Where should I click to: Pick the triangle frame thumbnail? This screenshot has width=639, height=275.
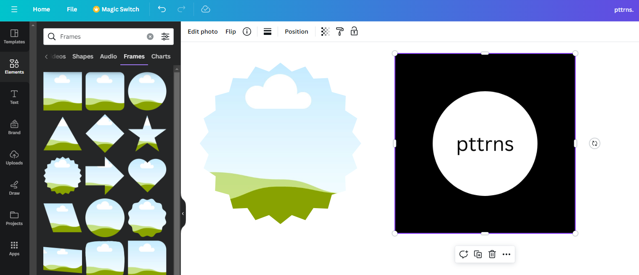[63, 134]
